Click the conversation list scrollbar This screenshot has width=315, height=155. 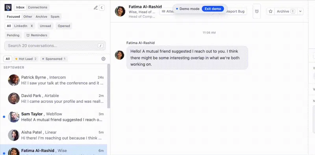(109, 86)
